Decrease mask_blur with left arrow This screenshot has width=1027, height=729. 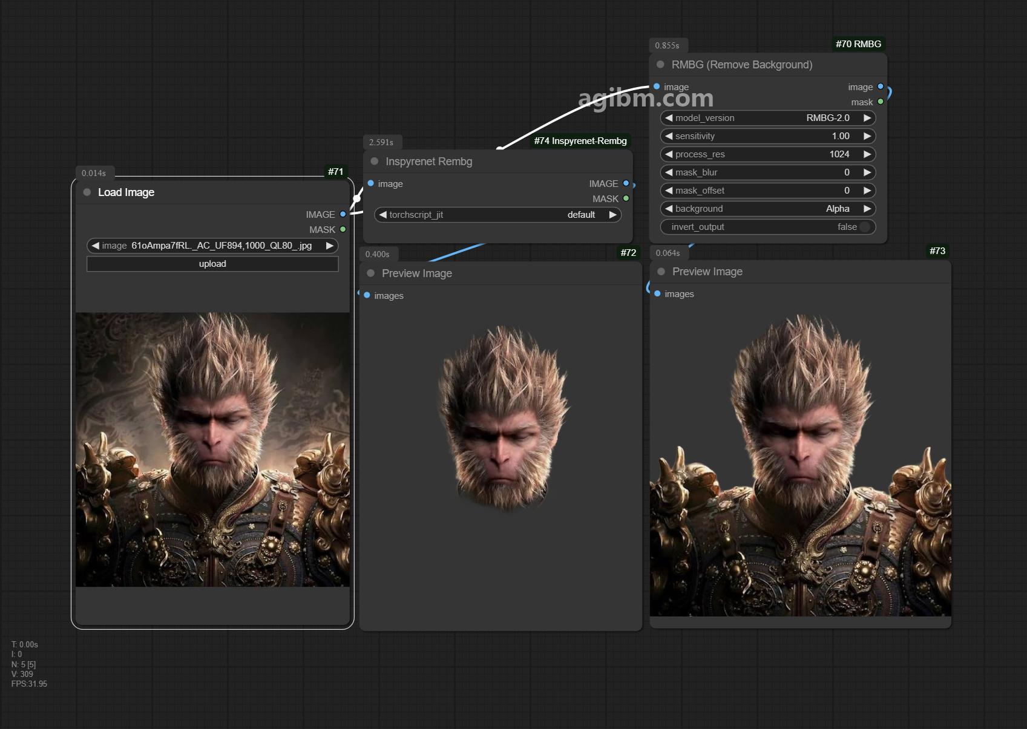(669, 172)
